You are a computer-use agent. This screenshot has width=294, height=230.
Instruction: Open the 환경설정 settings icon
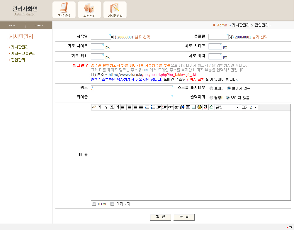pyautogui.click(x=64, y=10)
